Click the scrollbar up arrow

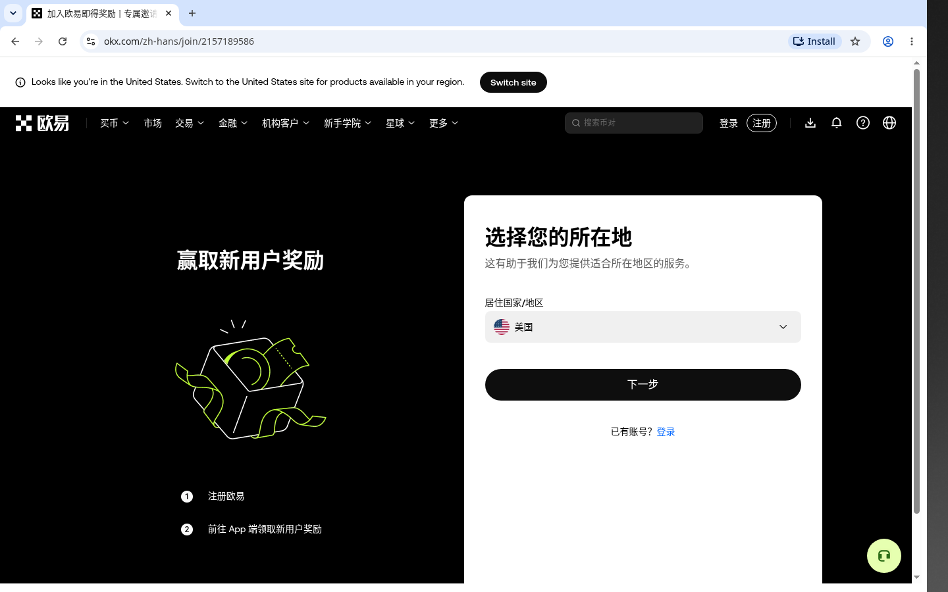916,63
